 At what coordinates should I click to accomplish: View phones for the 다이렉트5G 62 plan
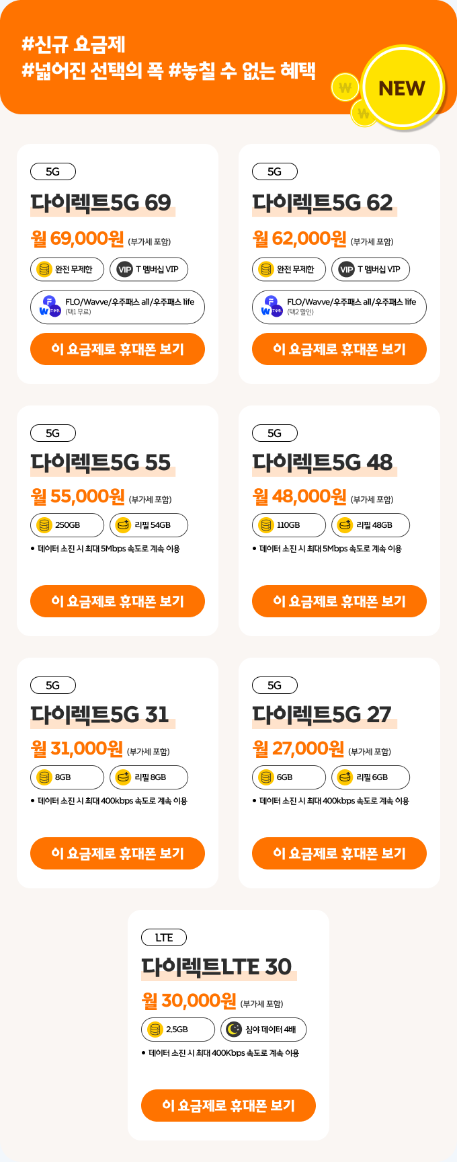(339, 349)
